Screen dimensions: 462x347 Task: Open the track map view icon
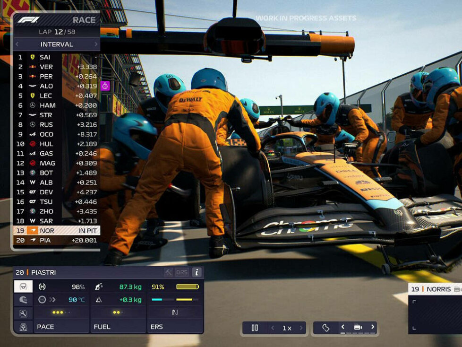click(x=325, y=328)
